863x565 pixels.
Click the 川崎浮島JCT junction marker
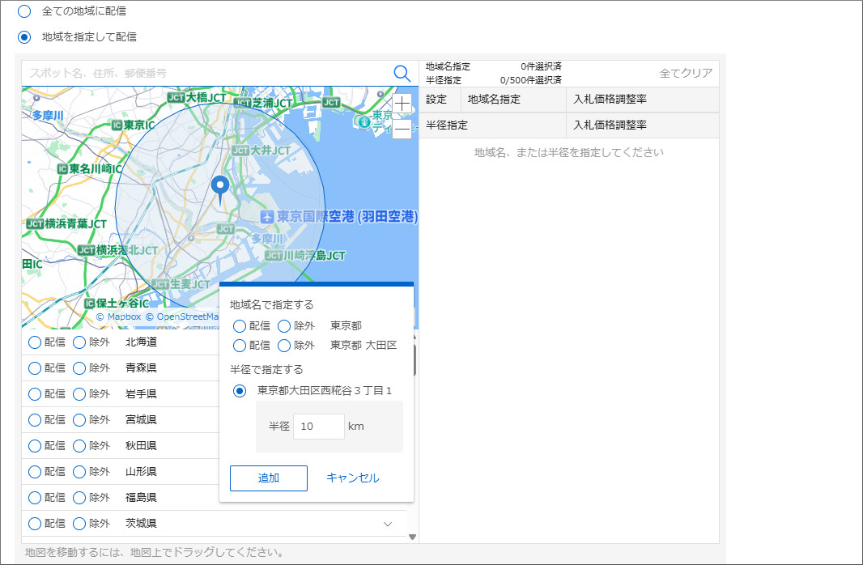tap(273, 256)
